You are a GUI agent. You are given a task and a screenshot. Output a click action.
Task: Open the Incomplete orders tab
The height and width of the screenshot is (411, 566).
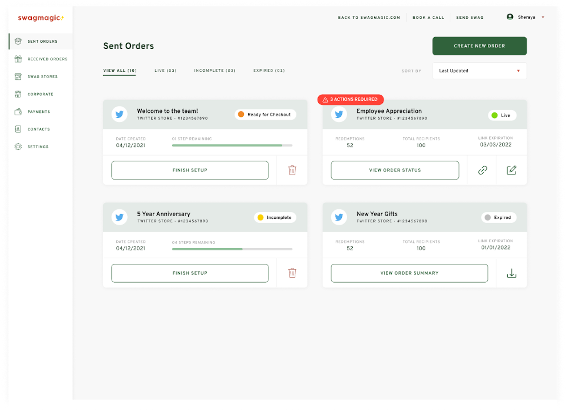(x=215, y=70)
